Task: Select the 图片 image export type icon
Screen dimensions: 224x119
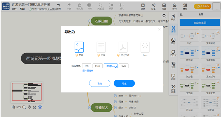Action: coord(79,47)
